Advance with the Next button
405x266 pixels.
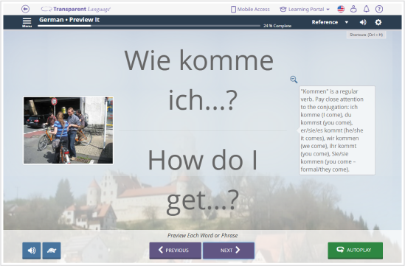pyautogui.click(x=229, y=251)
